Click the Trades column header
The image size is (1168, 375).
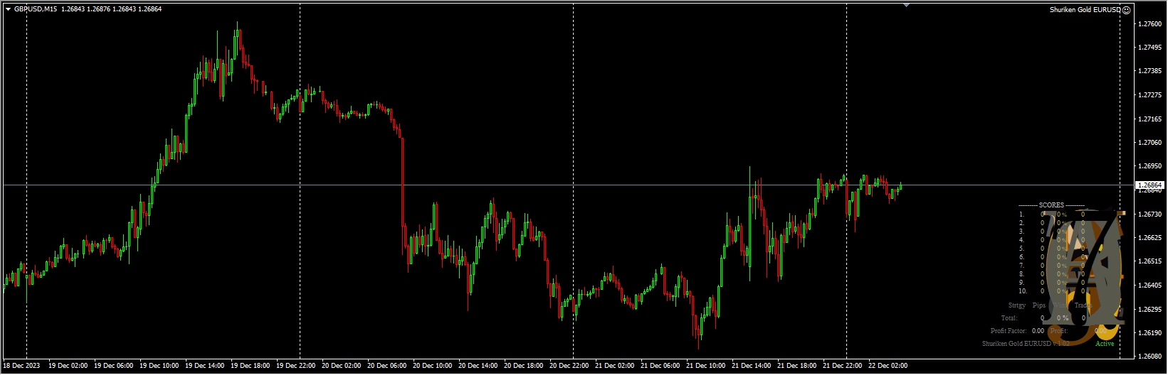[x=1083, y=305]
